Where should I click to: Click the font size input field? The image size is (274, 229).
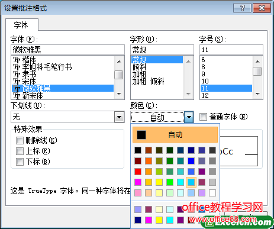pyautogui.click(x=231, y=50)
